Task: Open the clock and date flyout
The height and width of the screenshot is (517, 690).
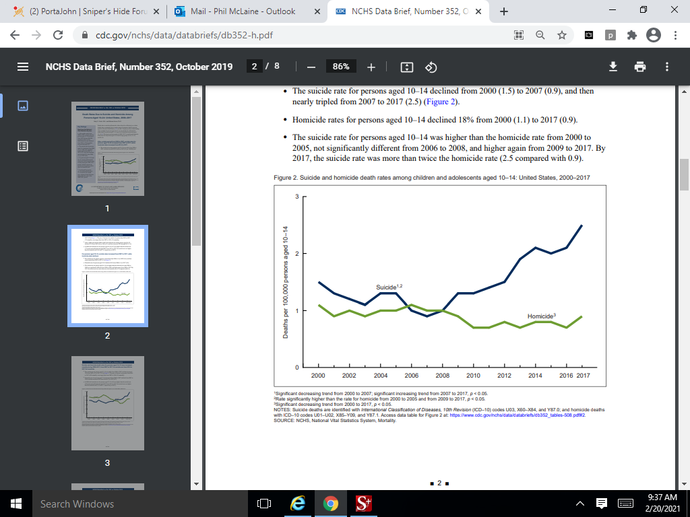Action: [x=662, y=503]
